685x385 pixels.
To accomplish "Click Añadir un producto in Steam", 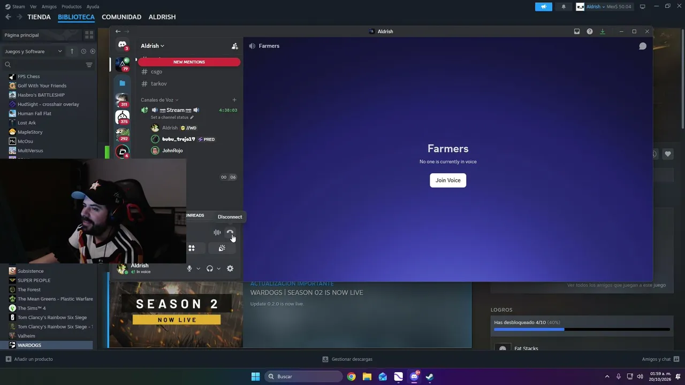I will [29, 359].
